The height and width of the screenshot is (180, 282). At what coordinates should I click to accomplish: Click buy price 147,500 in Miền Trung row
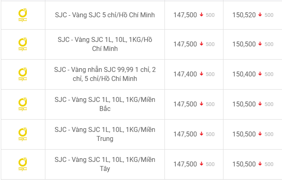185,134
